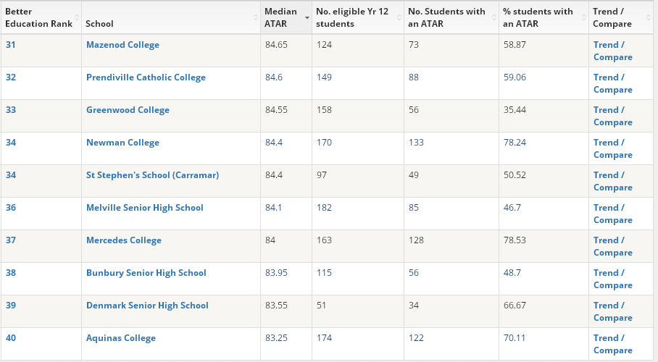Sort by % students with an ATAR
This screenshot has height=362, width=658.
coord(538,17)
